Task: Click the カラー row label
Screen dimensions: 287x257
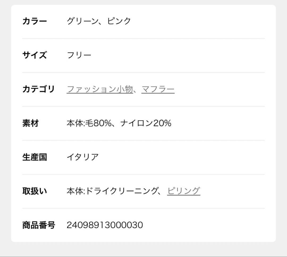Action: tap(35, 21)
